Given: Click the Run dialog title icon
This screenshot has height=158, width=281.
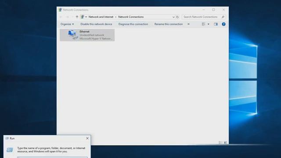Looking at the screenshot, I should [7, 138].
